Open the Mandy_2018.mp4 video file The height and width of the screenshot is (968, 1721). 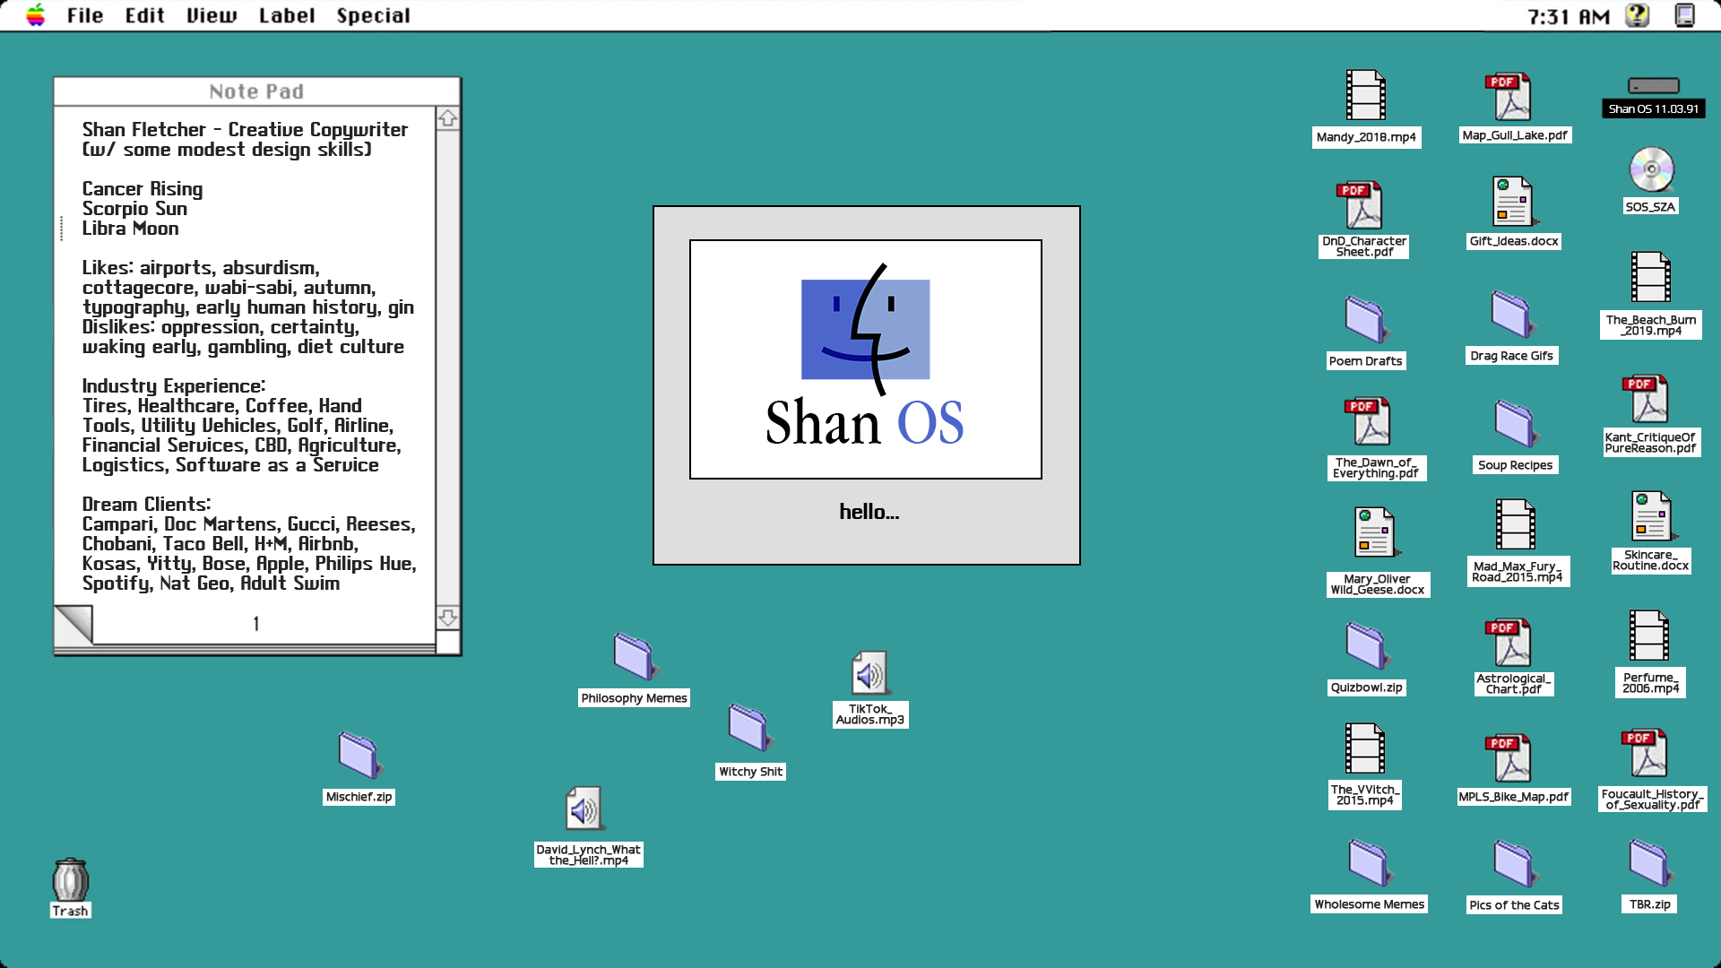coord(1366,95)
